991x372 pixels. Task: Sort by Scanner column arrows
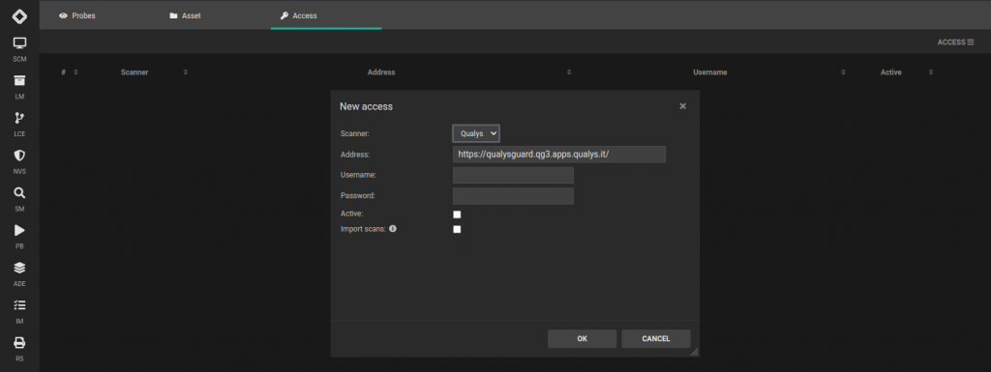click(x=185, y=72)
